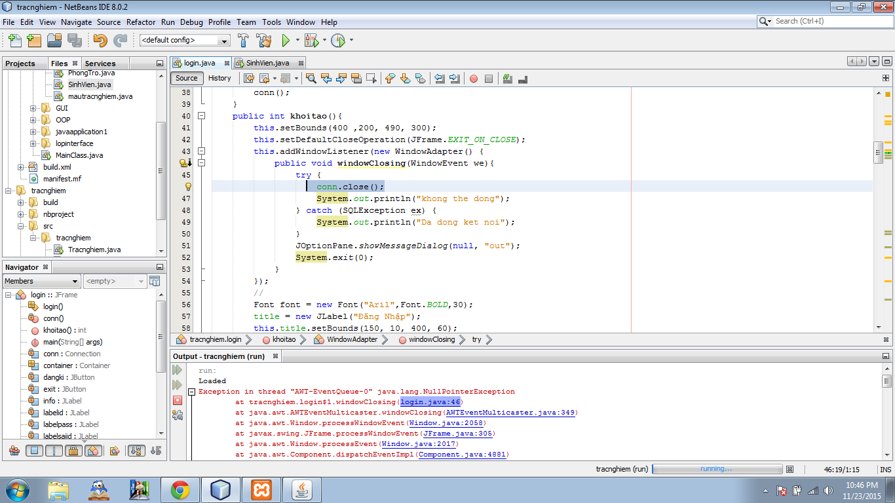Click the Start Macro Recording red circle
The height and width of the screenshot is (503, 895).
coord(473,79)
